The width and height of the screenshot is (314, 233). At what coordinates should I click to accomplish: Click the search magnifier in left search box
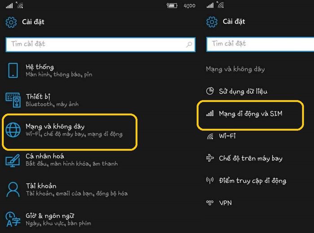click(x=189, y=44)
